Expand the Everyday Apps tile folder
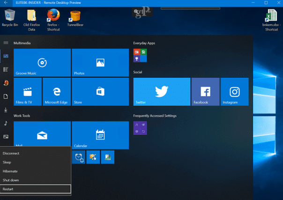283x200 pixels. click(x=140, y=56)
